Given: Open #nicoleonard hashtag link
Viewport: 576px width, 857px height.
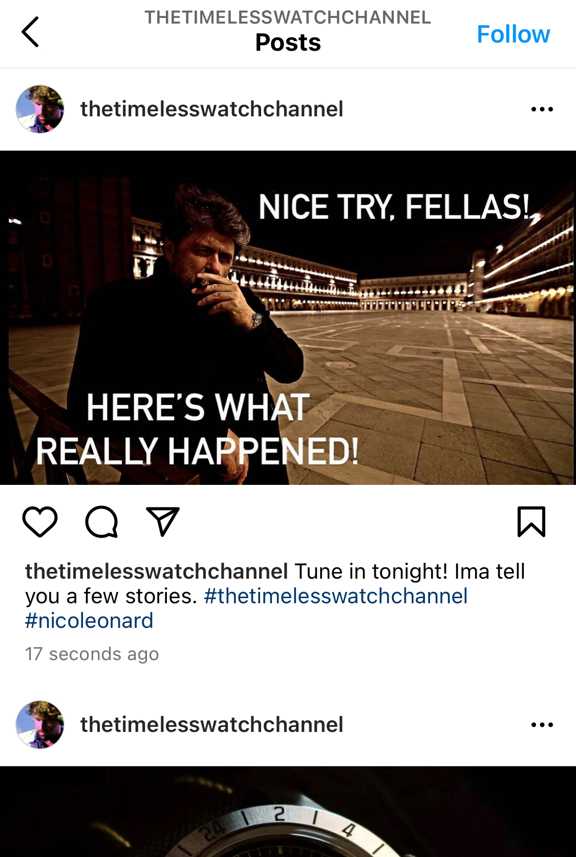Looking at the screenshot, I should [x=89, y=621].
